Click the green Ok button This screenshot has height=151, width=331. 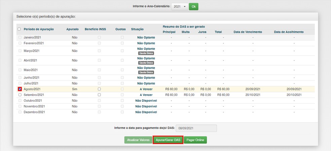click(x=193, y=6)
